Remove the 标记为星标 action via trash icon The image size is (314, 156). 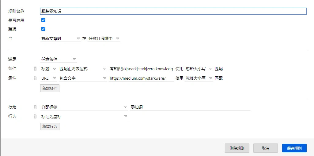click(35, 117)
